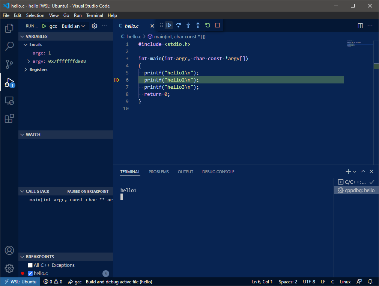Stop the debug session
The height and width of the screenshot is (286, 379).
click(217, 25)
